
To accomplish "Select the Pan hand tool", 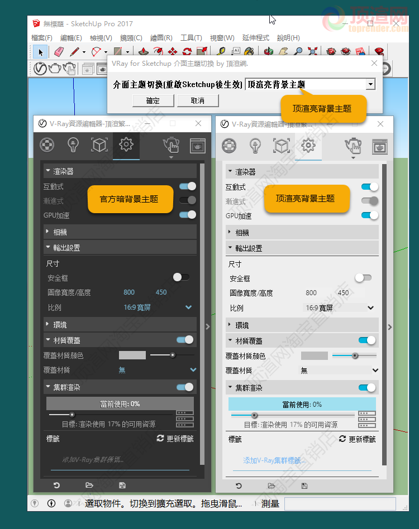I will coord(283,52).
